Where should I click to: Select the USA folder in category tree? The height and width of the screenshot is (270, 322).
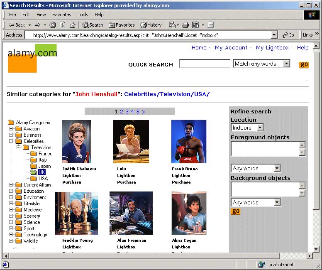[43, 179]
